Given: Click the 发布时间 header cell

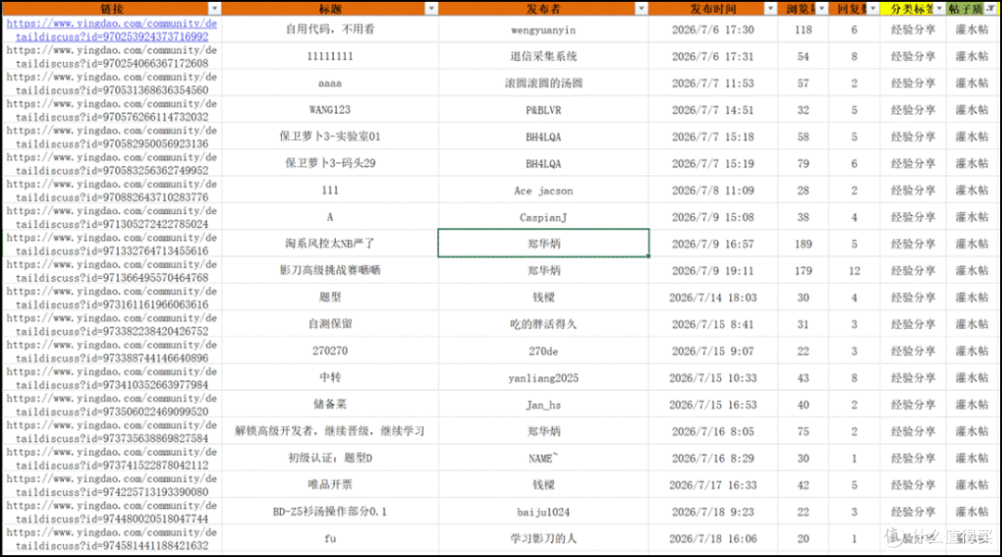Looking at the screenshot, I should point(713,8).
